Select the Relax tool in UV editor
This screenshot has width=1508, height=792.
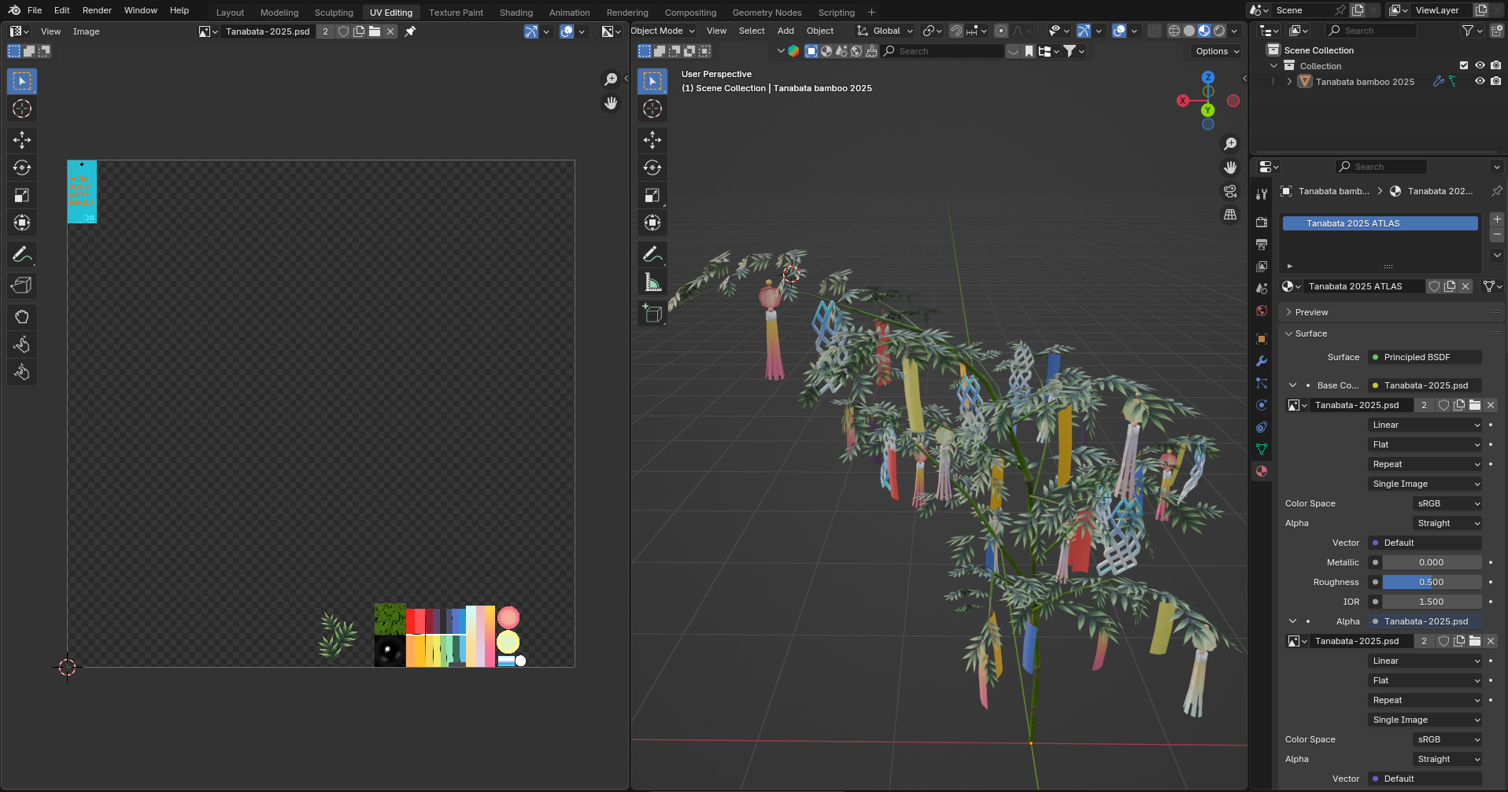coord(22,344)
